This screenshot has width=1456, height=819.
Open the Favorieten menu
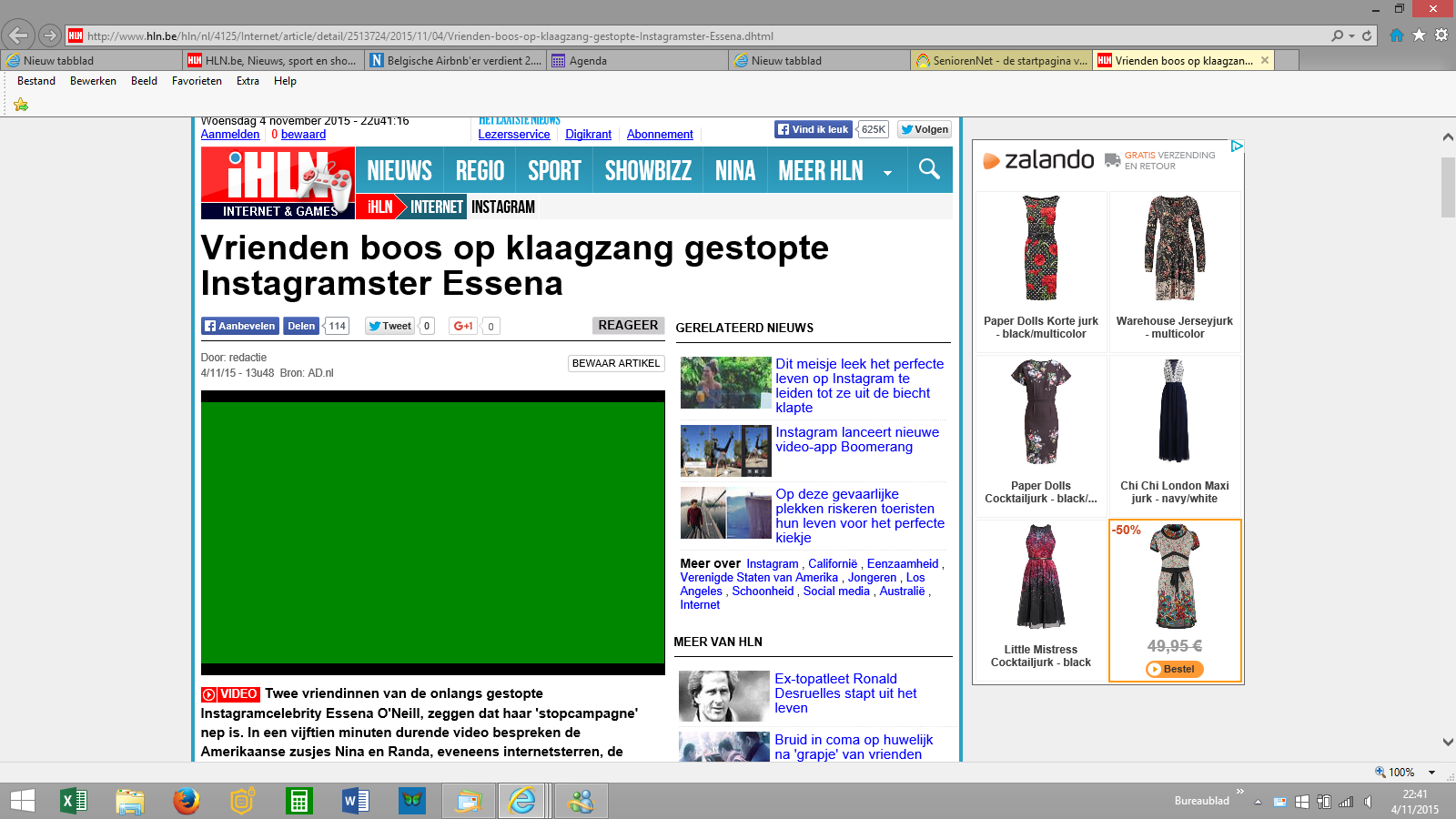(197, 81)
